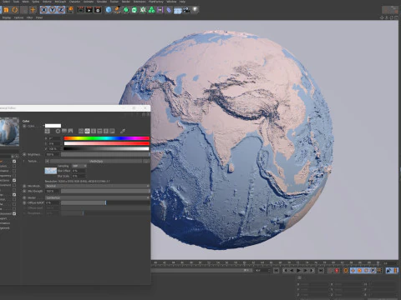Click the saturation white-to-red slider
The image size is (401, 300).
107,143
